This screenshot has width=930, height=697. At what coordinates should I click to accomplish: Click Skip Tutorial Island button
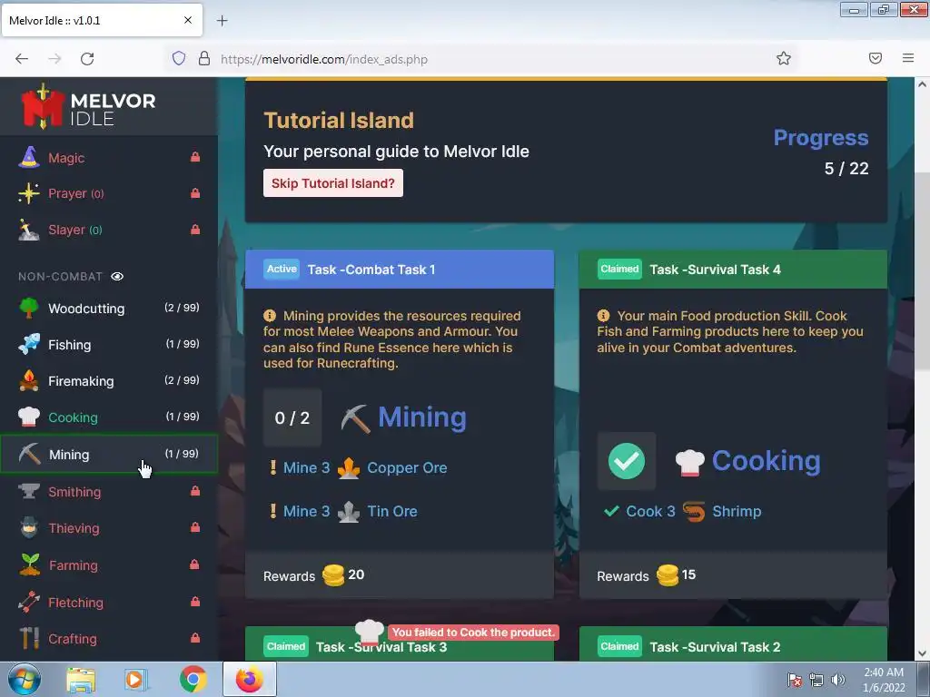332,183
